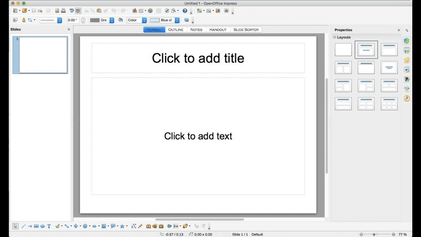Click the zoom slider handle

374,234
